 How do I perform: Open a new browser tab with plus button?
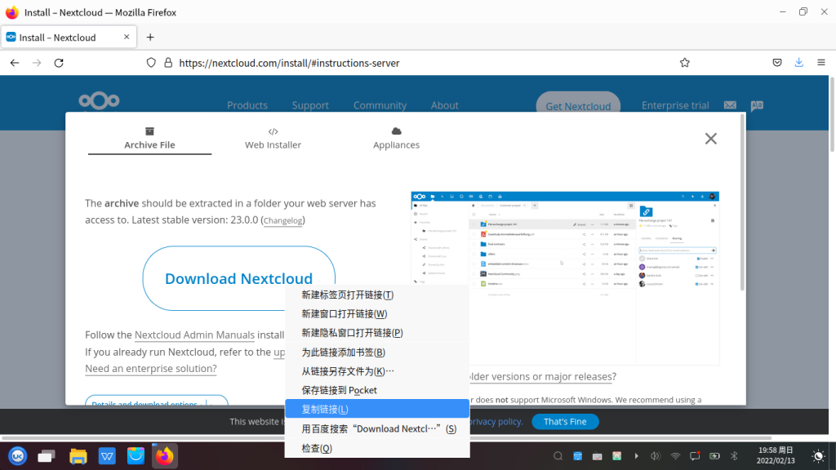pyautogui.click(x=150, y=38)
